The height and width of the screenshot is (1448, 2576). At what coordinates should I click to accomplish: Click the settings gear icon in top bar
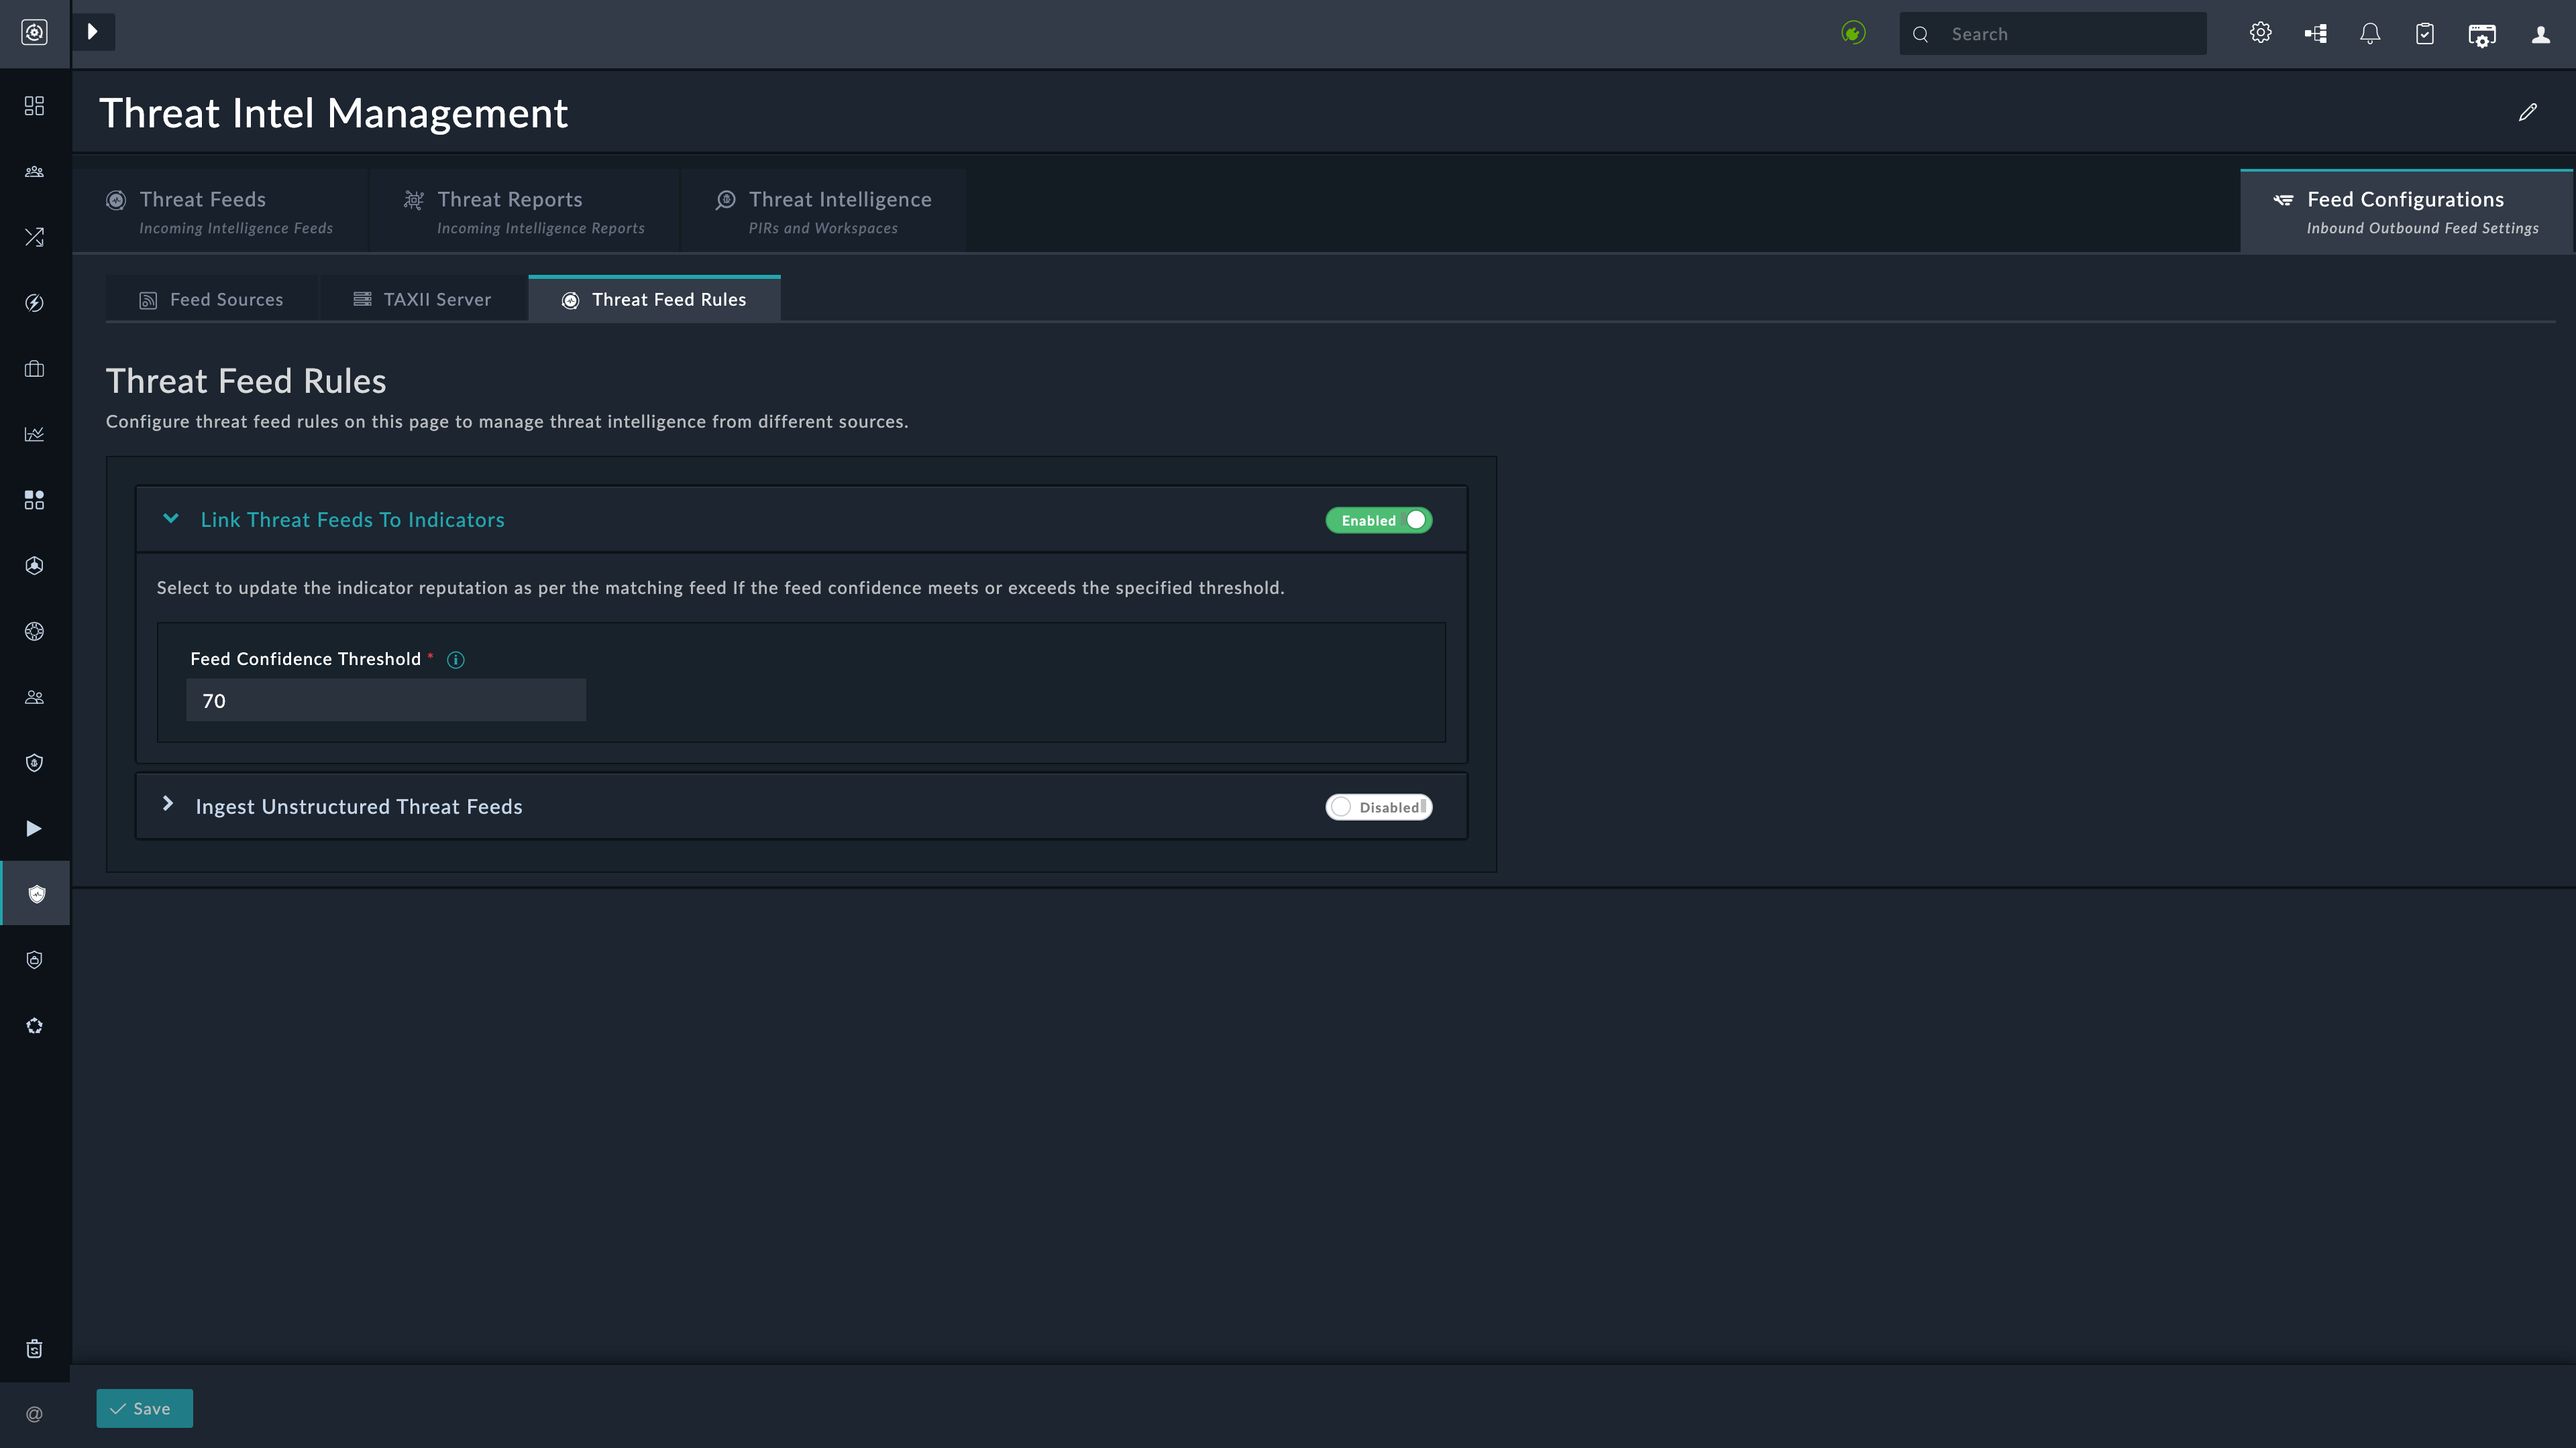tap(2260, 33)
